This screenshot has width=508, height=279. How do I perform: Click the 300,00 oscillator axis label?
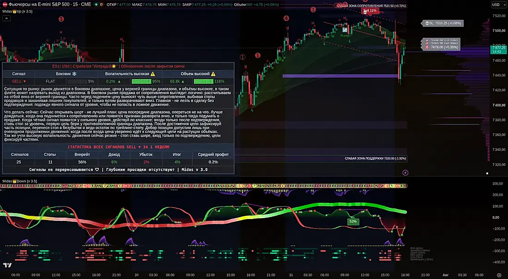(498, 184)
